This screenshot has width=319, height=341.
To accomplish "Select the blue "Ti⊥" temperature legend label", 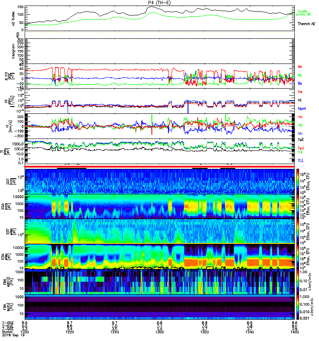I will (300, 161).
